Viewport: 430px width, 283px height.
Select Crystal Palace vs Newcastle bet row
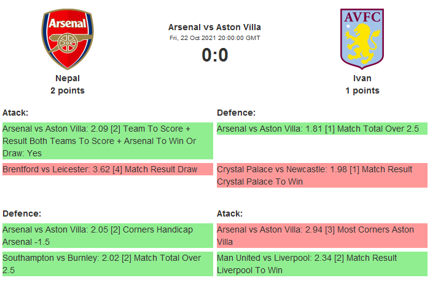321,175
